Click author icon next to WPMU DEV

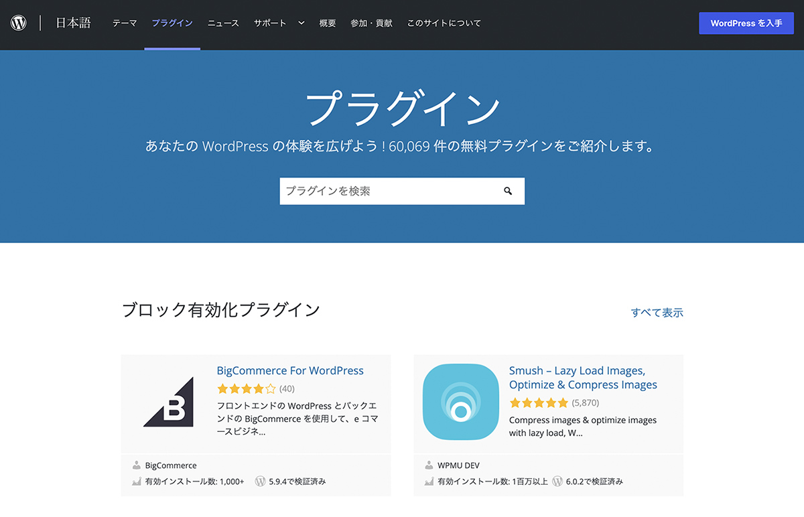[429, 465]
